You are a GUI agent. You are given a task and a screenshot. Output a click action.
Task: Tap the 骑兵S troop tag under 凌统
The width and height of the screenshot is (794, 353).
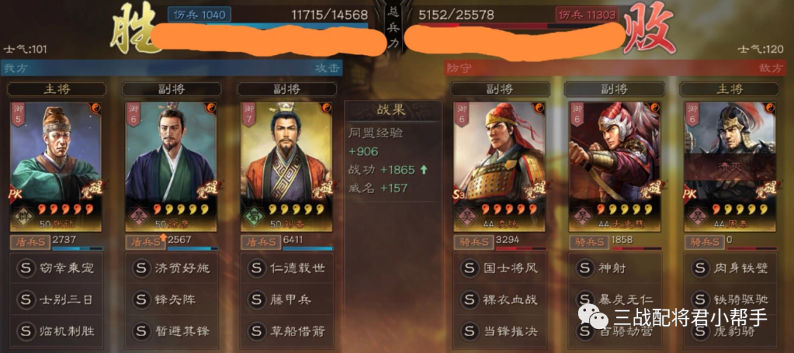(473, 241)
